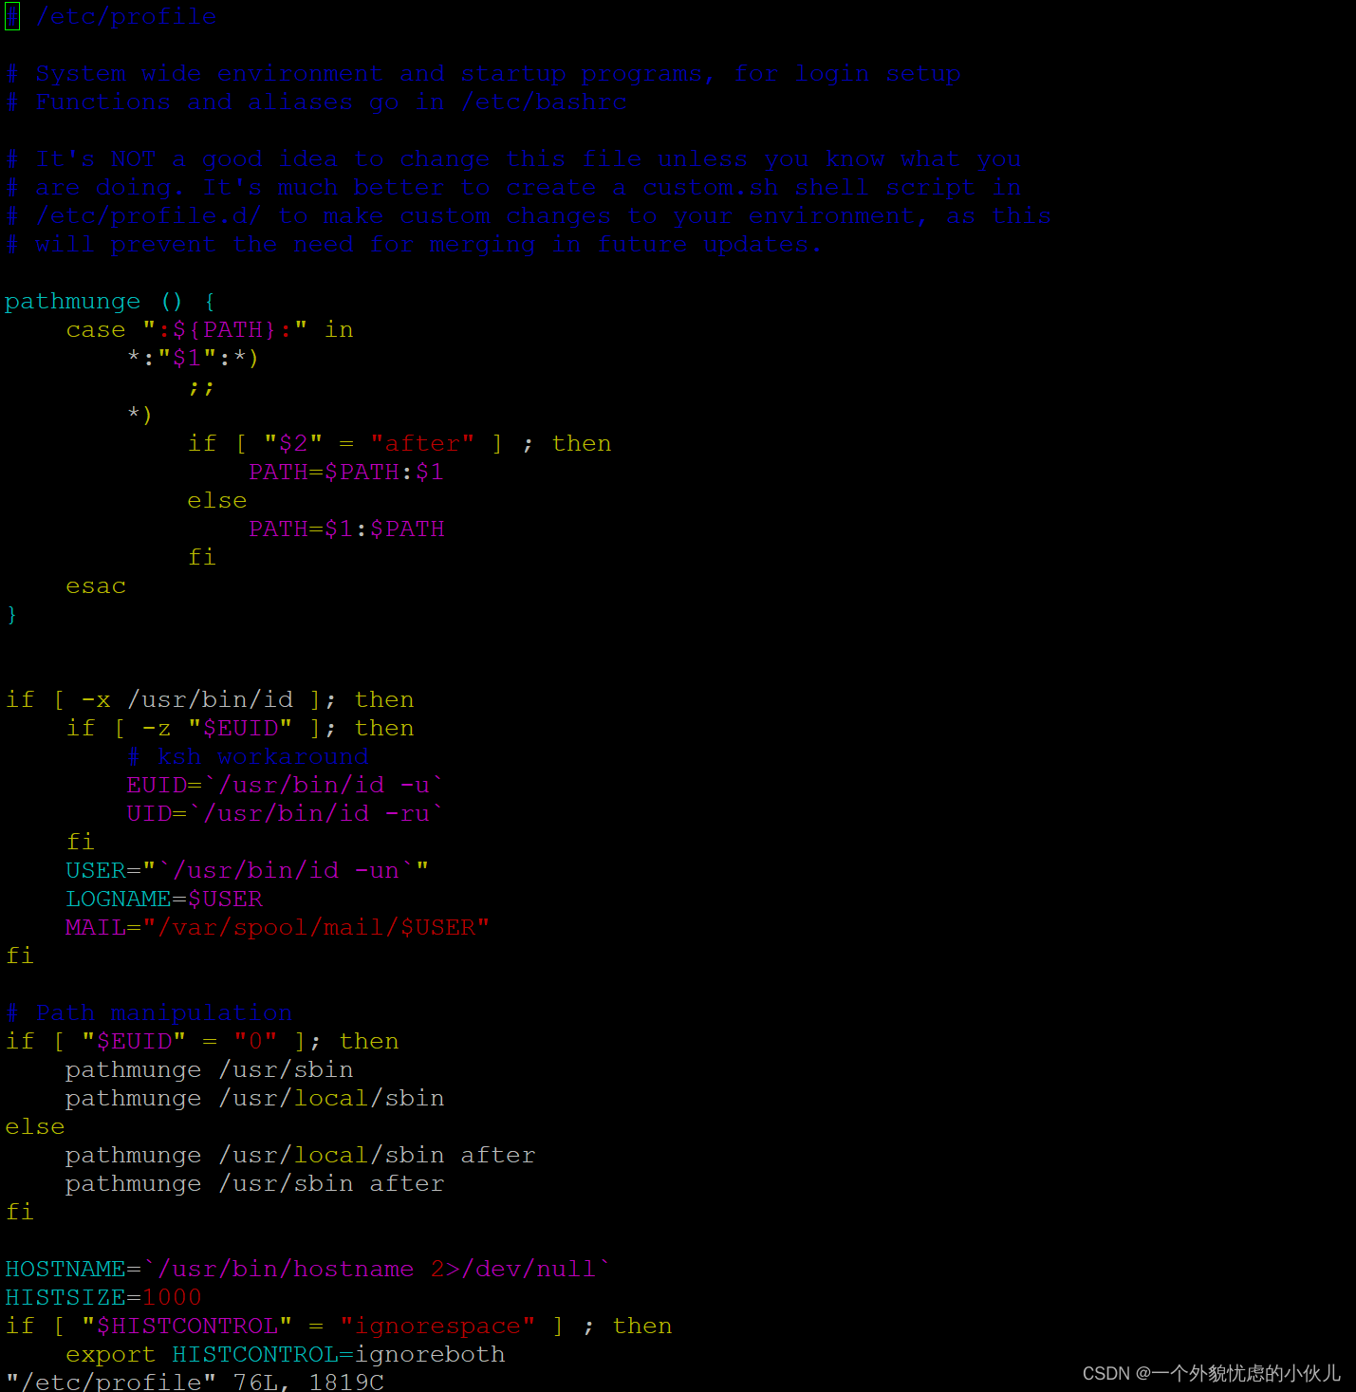The height and width of the screenshot is (1392, 1356).
Task: Click the 'export HISTCONTROL=ignoreboth' line
Action: [286, 1355]
